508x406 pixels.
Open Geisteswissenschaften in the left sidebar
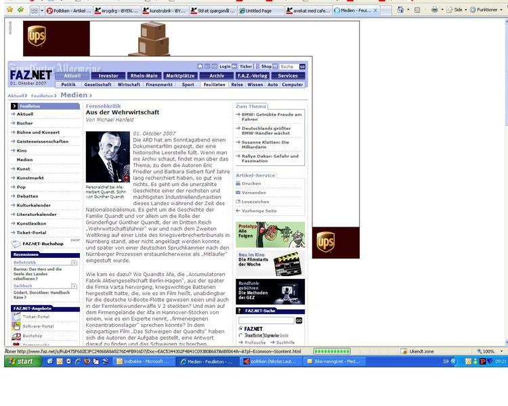click(x=43, y=141)
